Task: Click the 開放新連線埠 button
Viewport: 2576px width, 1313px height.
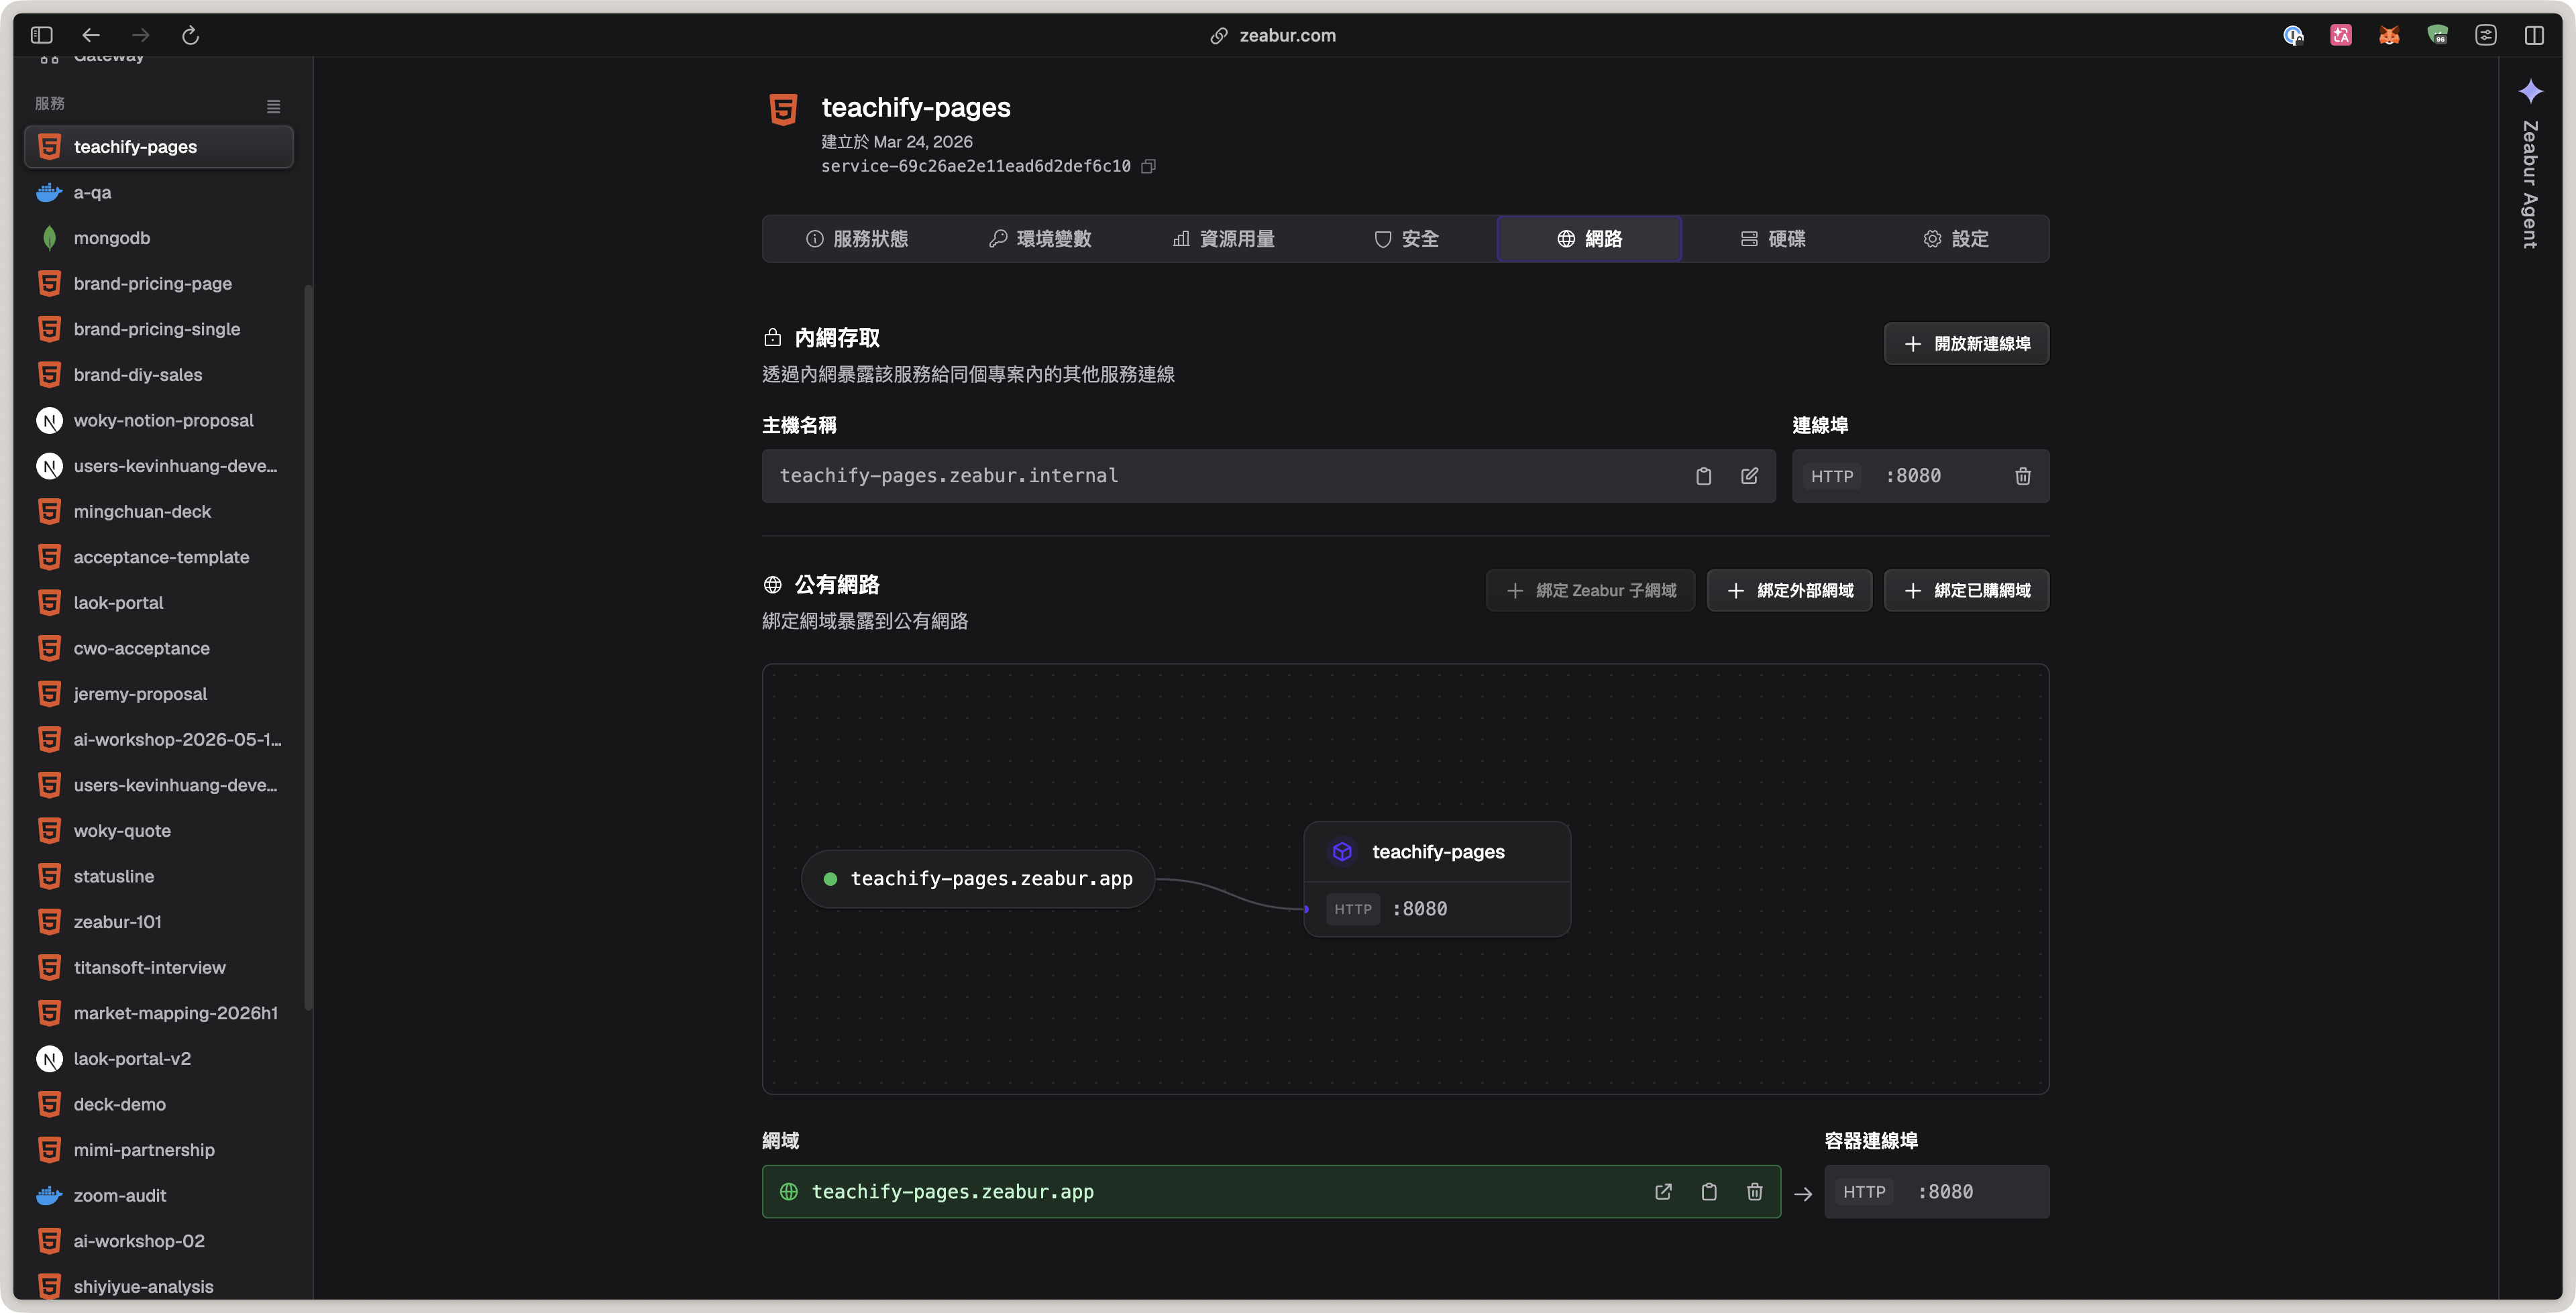Action: [x=1966, y=343]
